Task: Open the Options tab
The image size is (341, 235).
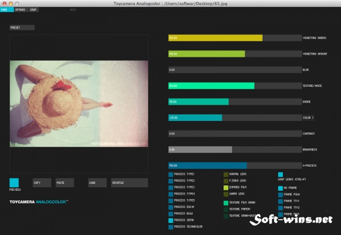Action: (x=20, y=10)
